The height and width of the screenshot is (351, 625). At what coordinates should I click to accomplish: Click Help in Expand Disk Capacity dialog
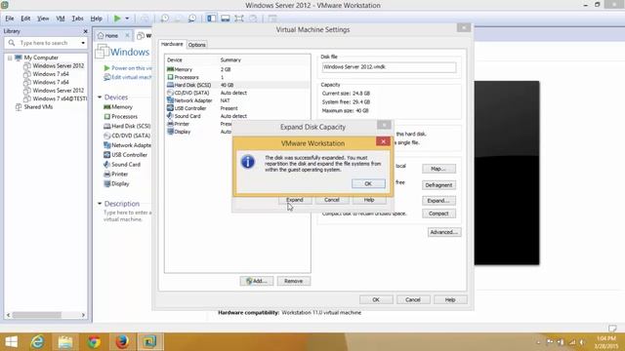369,200
